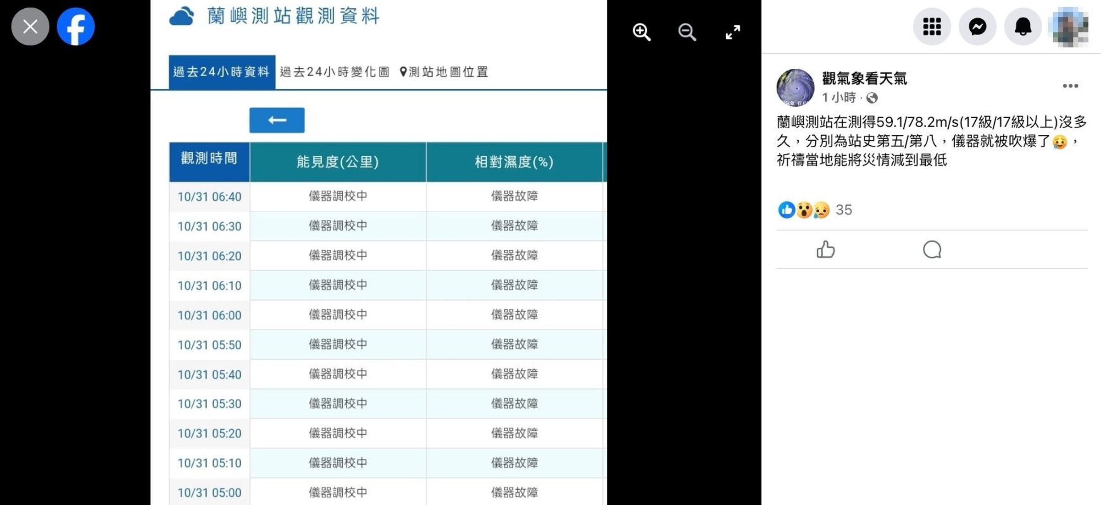
Task: Click the 蘭嶼測站觀測資料 page title
Action: [293, 16]
